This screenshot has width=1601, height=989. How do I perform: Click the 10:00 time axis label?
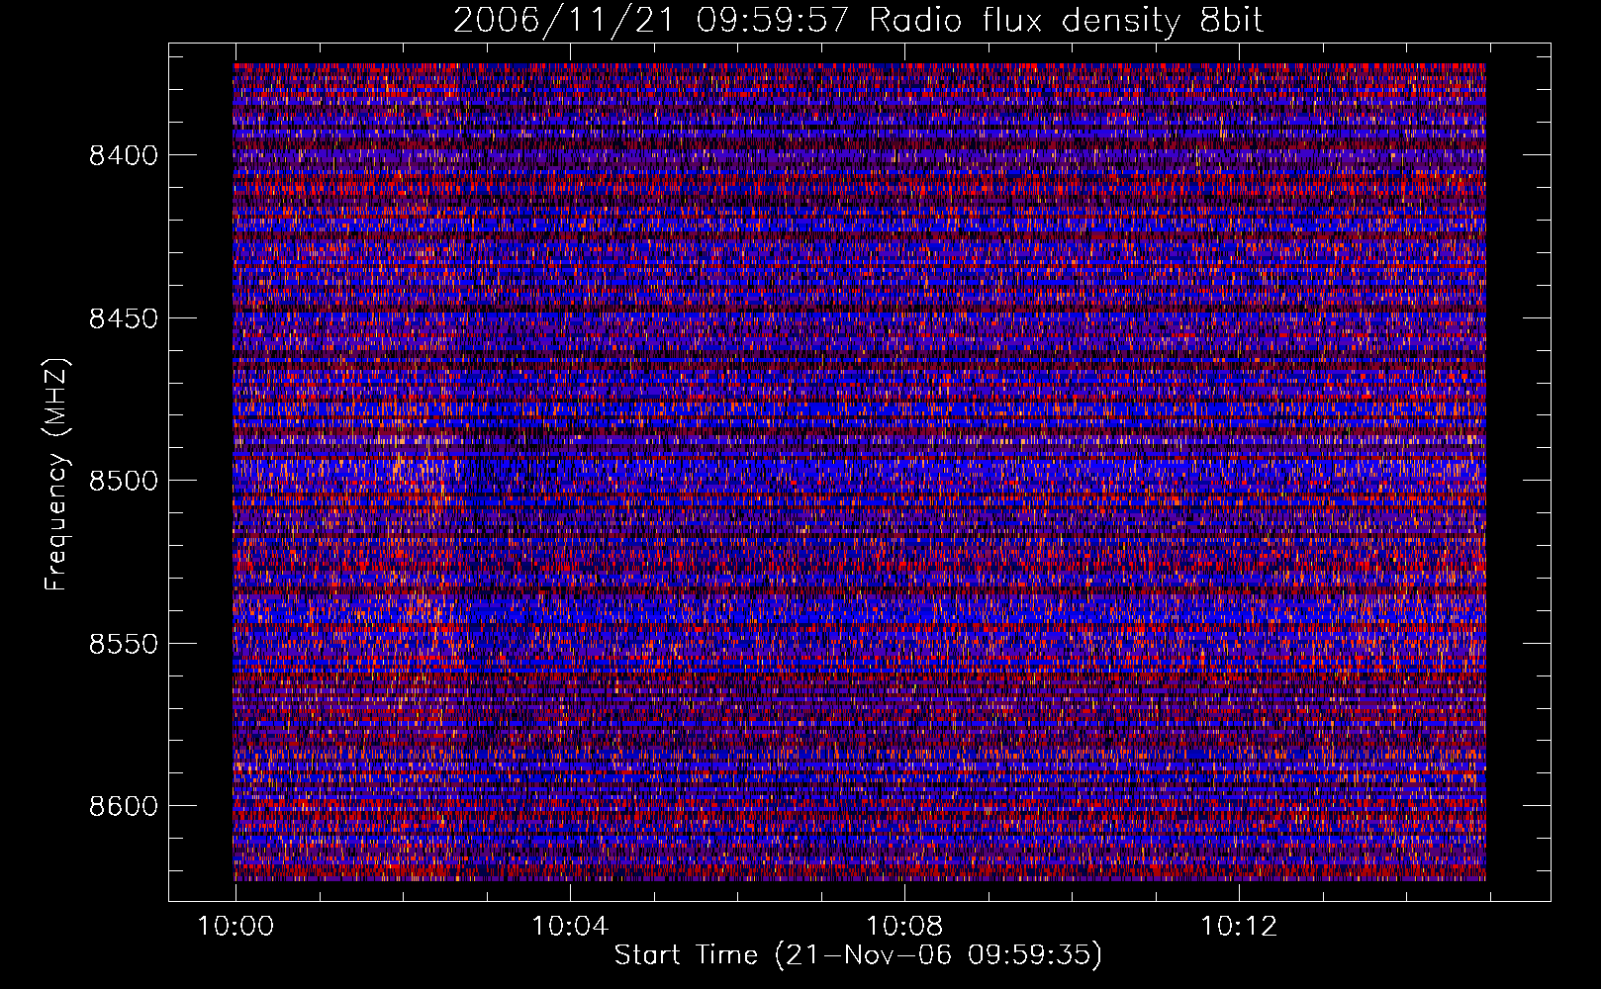pyautogui.click(x=235, y=927)
